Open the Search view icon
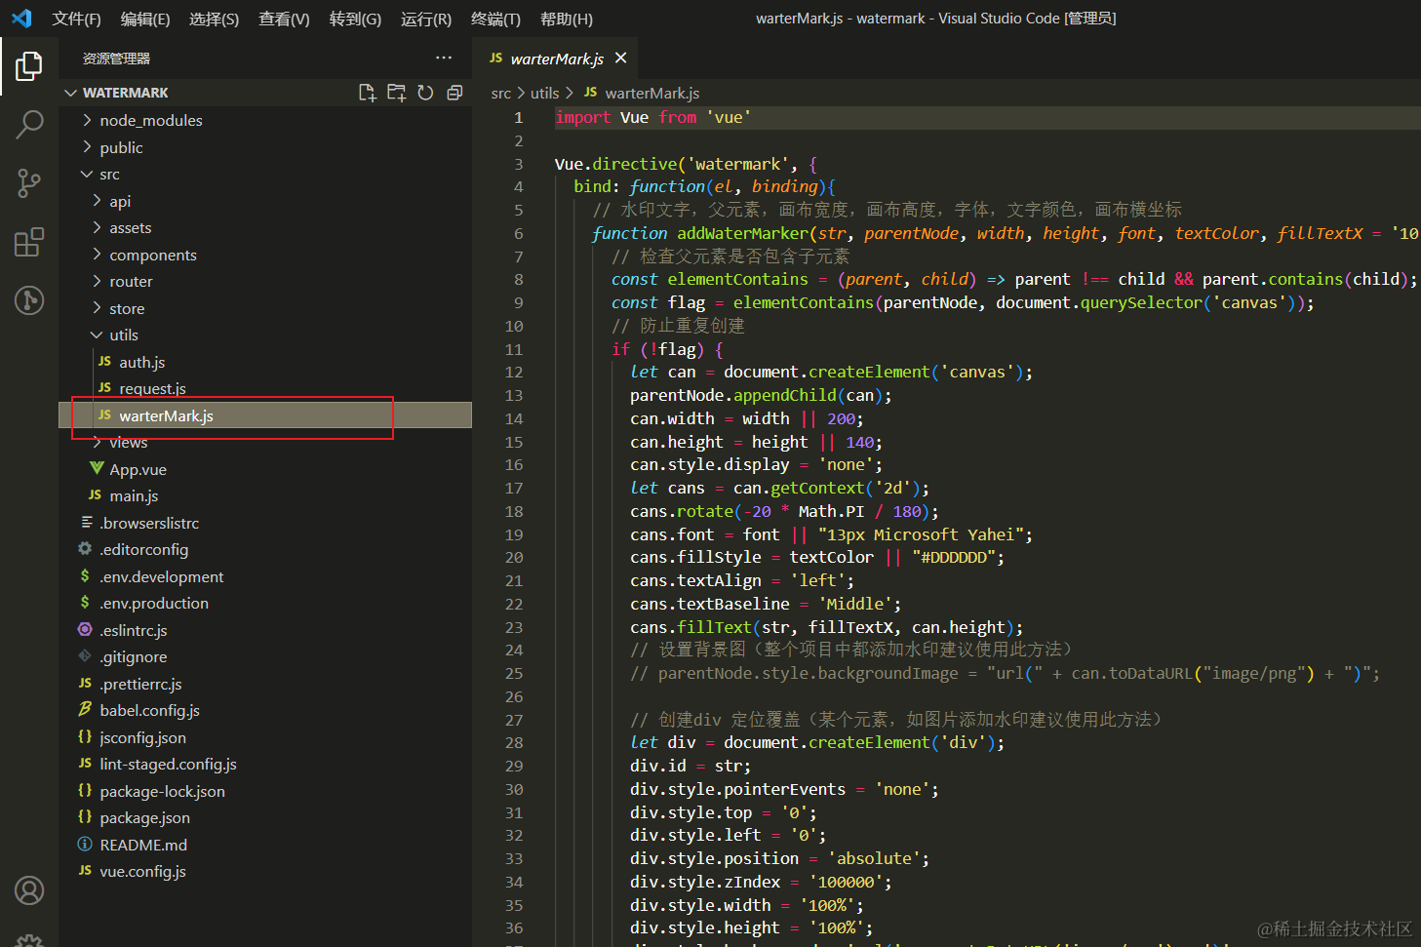The width and height of the screenshot is (1421, 947). 29,125
